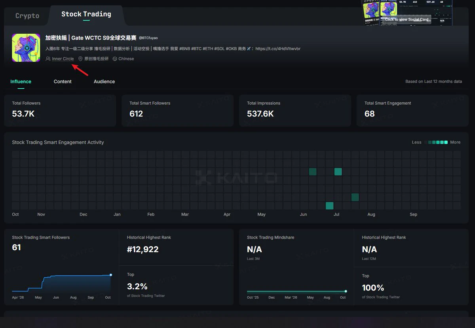
Task: Click the language icon next to Chinese
Action: [115, 59]
